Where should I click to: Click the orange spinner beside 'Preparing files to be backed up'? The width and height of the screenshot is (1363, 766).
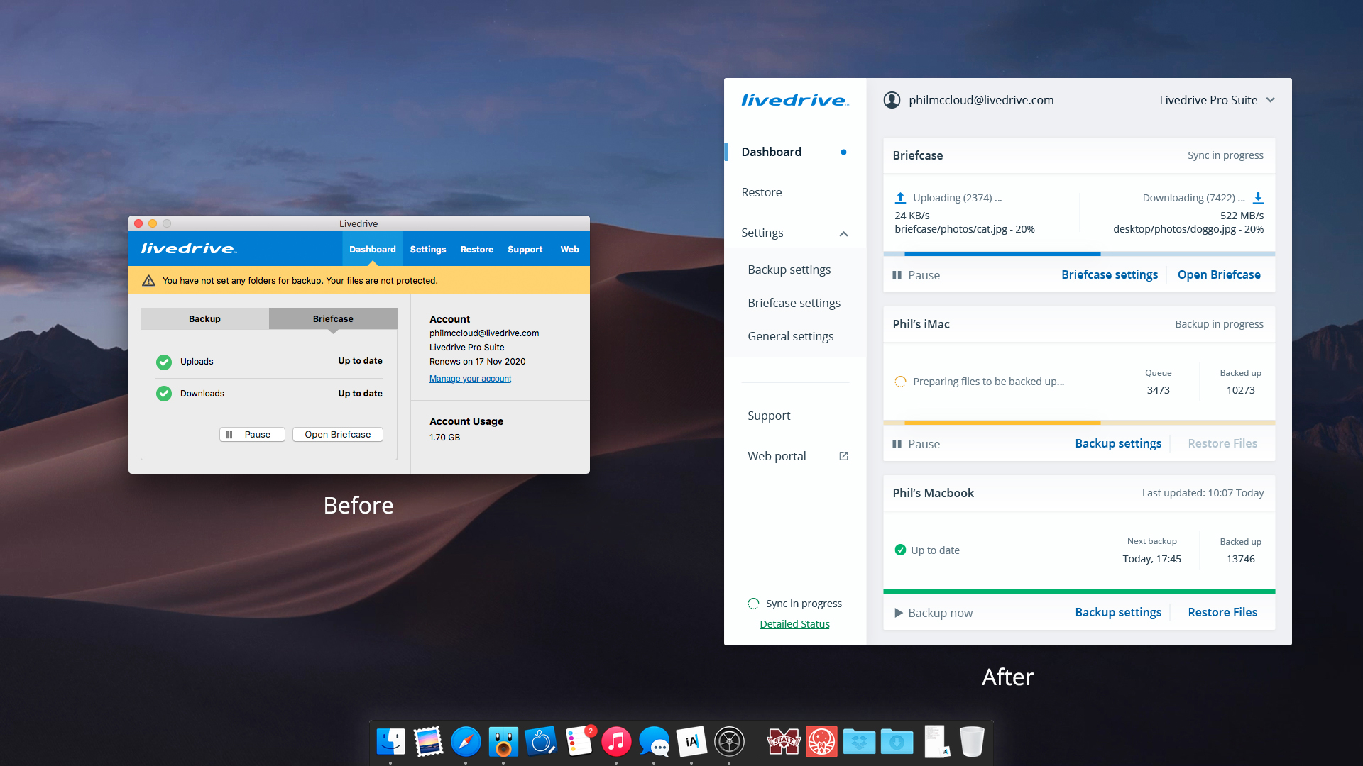point(900,382)
